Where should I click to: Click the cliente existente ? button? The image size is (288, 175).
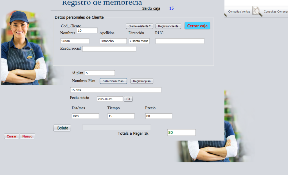click(x=139, y=26)
